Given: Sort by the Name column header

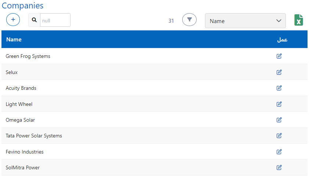Looking at the screenshot, I should (14, 40).
